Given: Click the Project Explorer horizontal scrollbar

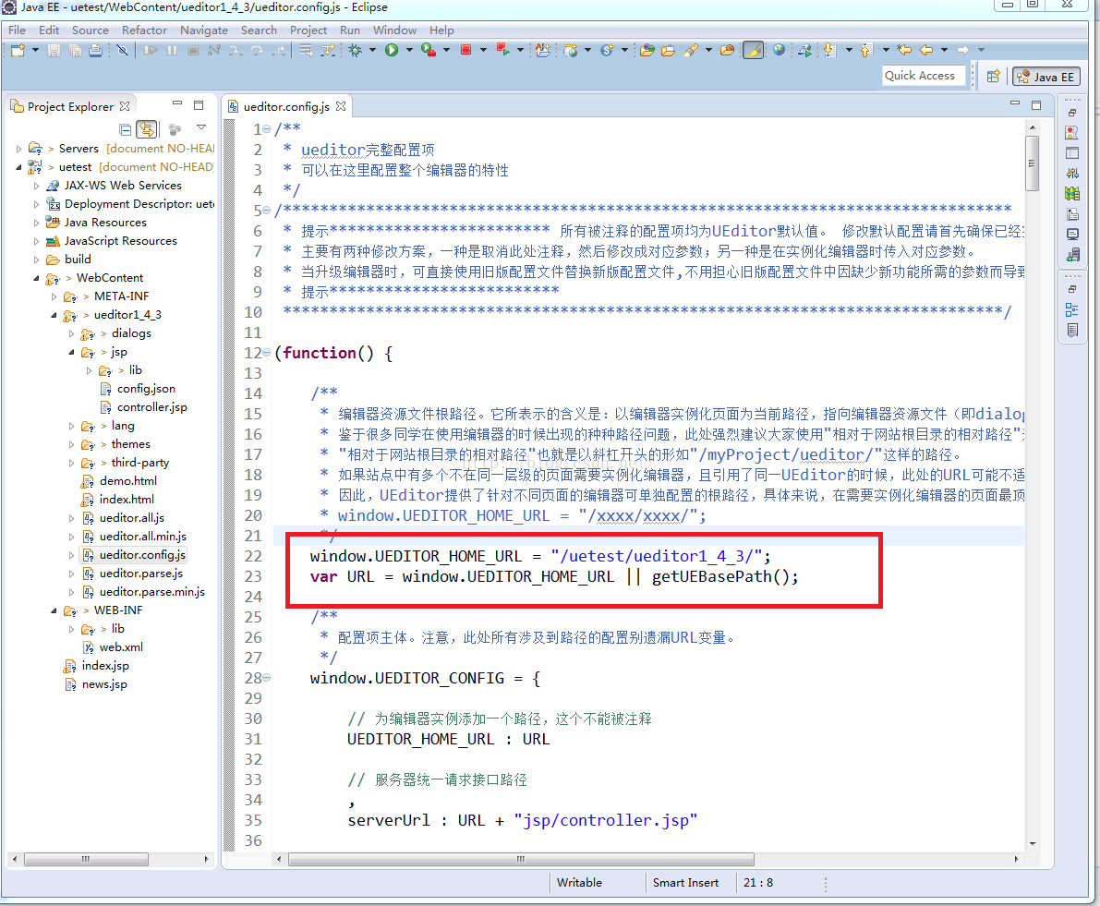Looking at the screenshot, I should coord(86,859).
